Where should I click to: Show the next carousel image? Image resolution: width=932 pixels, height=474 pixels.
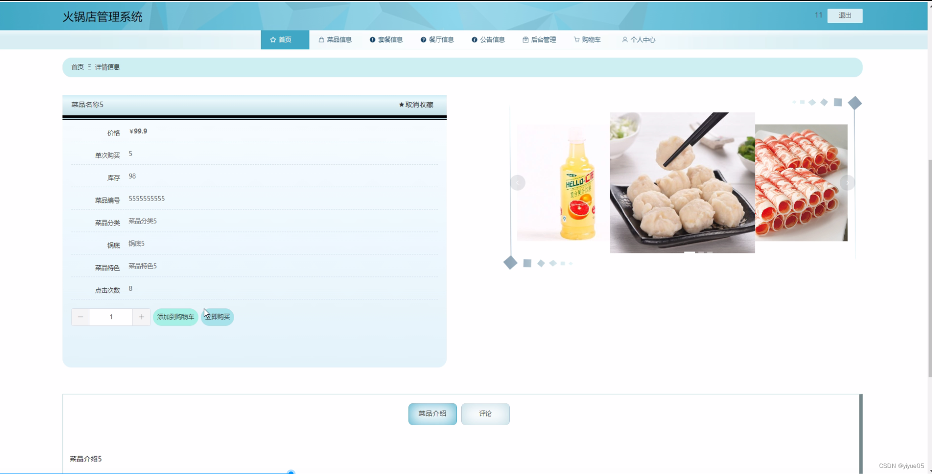click(x=847, y=183)
